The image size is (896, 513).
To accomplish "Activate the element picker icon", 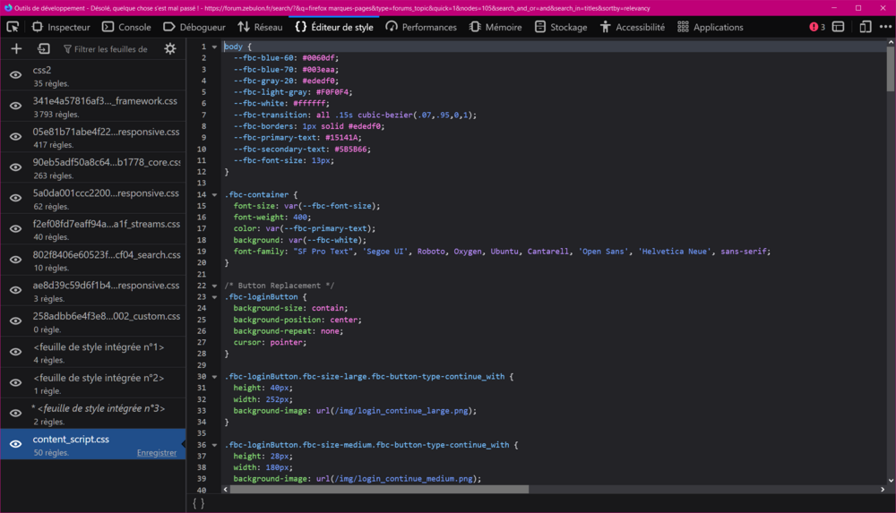I will point(13,27).
